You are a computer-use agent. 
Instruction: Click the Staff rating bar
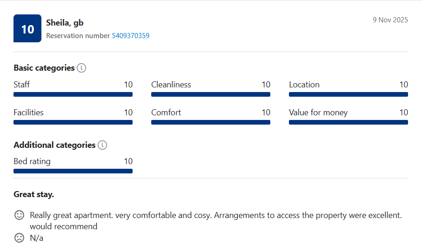(73, 94)
